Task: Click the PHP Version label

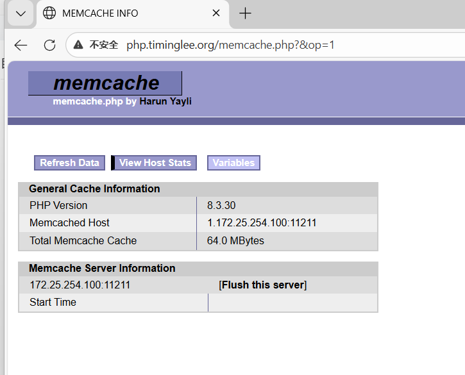Action: pos(58,205)
